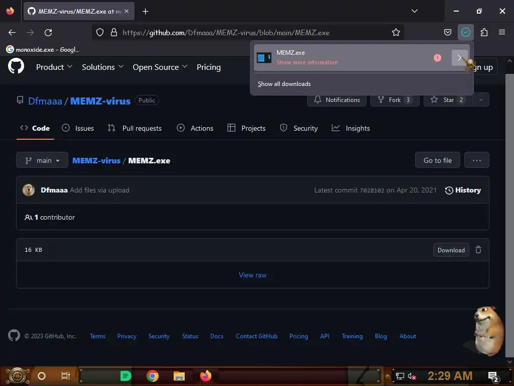Click the footer GitHub logo
Image resolution: width=514 pixels, height=386 pixels.
tap(14, 335)
